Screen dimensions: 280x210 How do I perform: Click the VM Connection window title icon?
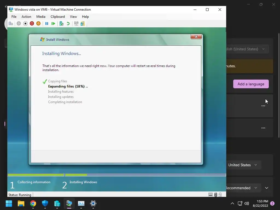(x=11, y=10)
